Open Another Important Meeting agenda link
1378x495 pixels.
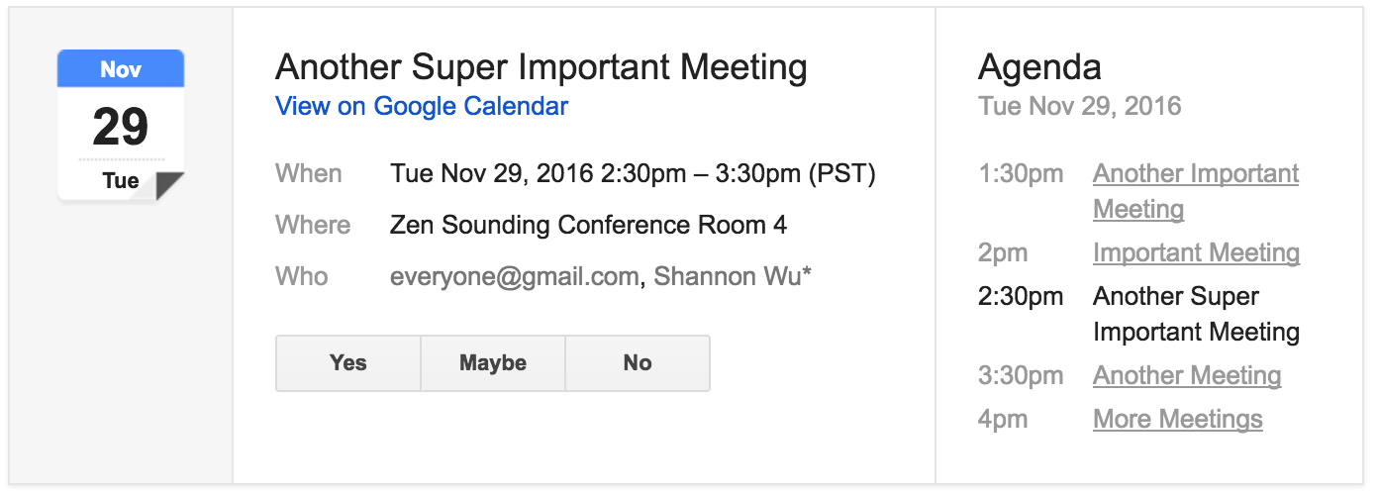1195,174
